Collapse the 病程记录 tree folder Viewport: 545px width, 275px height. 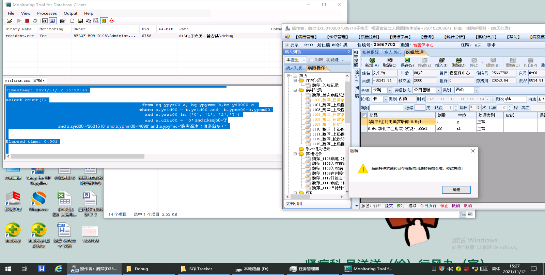coord(295,90)
